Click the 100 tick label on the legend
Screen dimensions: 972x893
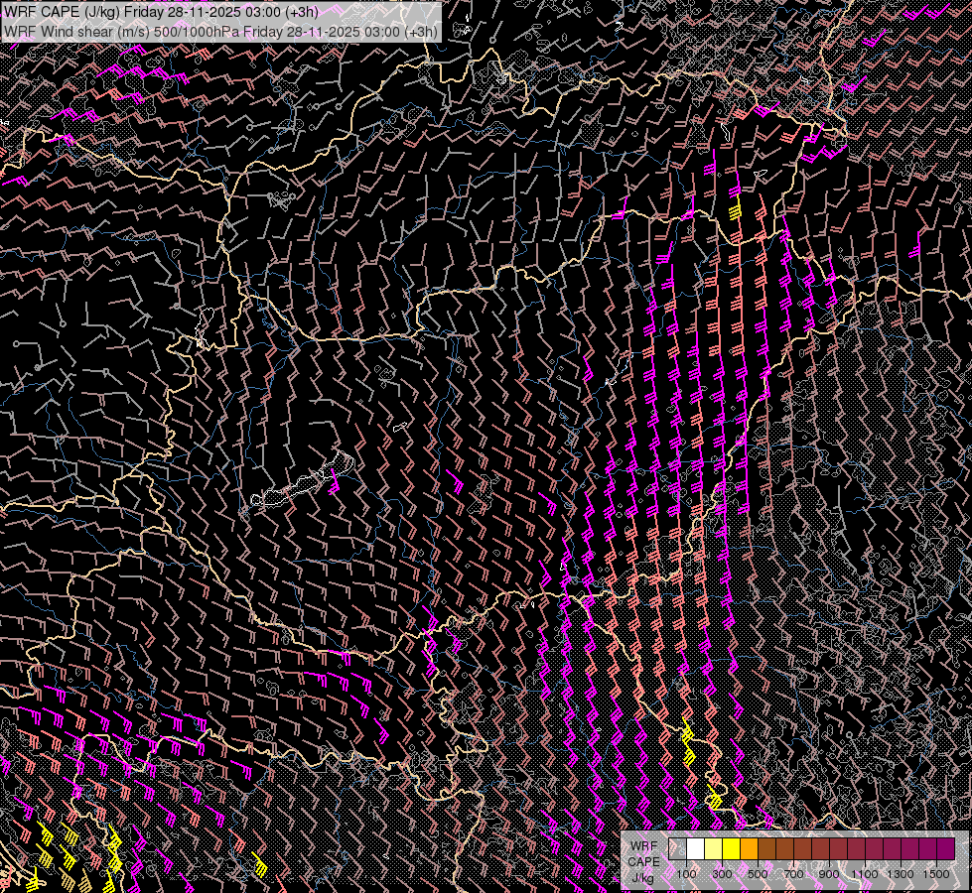(686, 874)
